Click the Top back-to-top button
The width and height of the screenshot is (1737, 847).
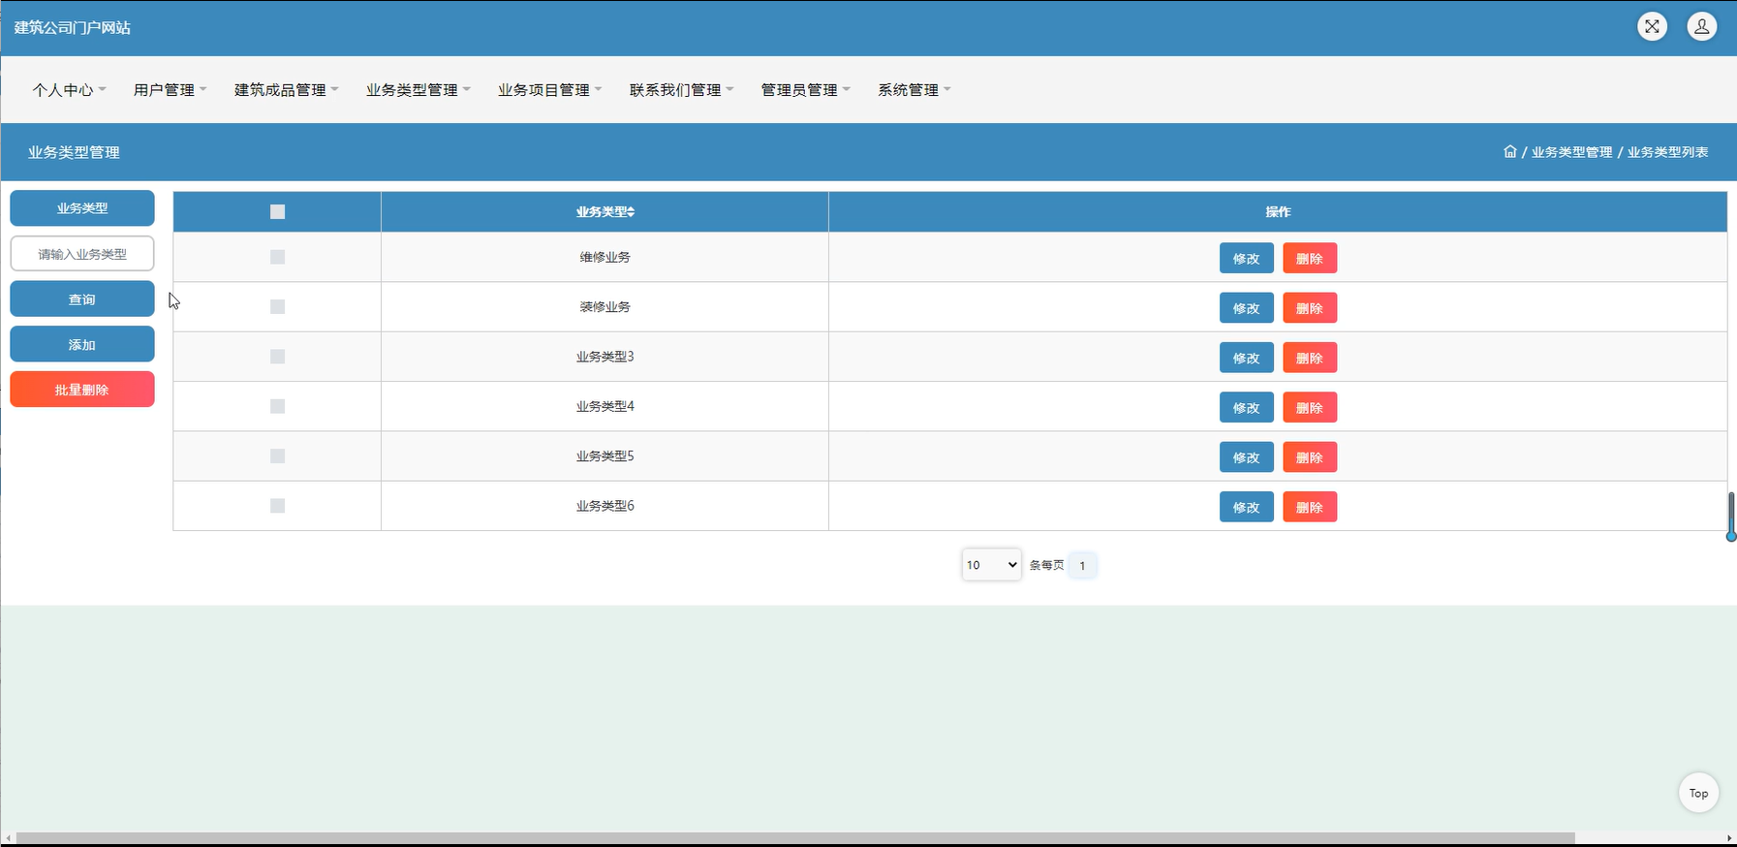1698,793
